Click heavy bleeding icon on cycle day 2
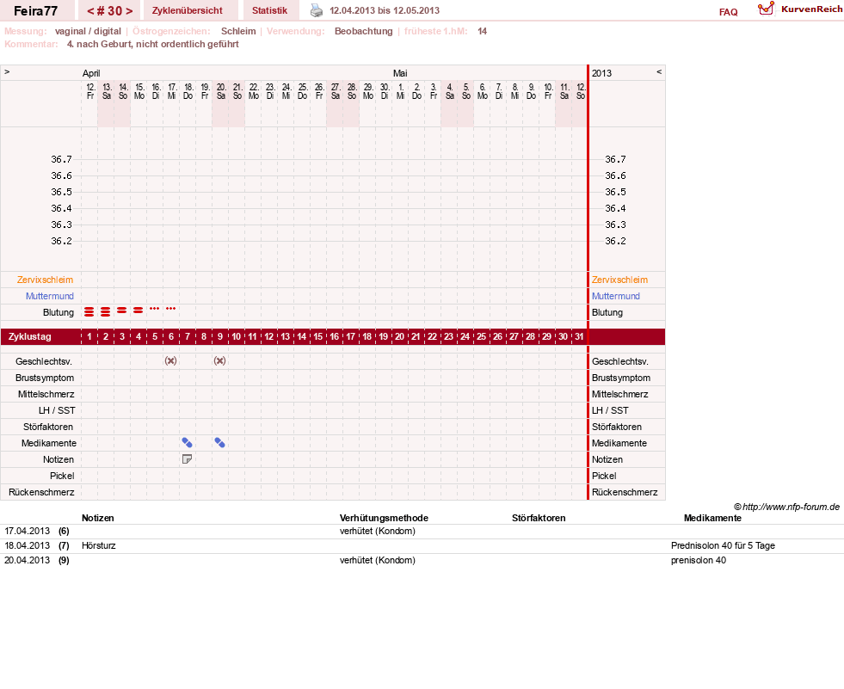Screen dimensions: 844x689 pyautogui.click(x=106, y=311)
